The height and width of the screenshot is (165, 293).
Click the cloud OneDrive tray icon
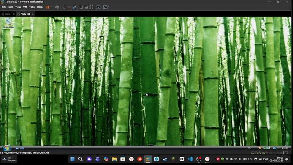[x=231, y=159]
